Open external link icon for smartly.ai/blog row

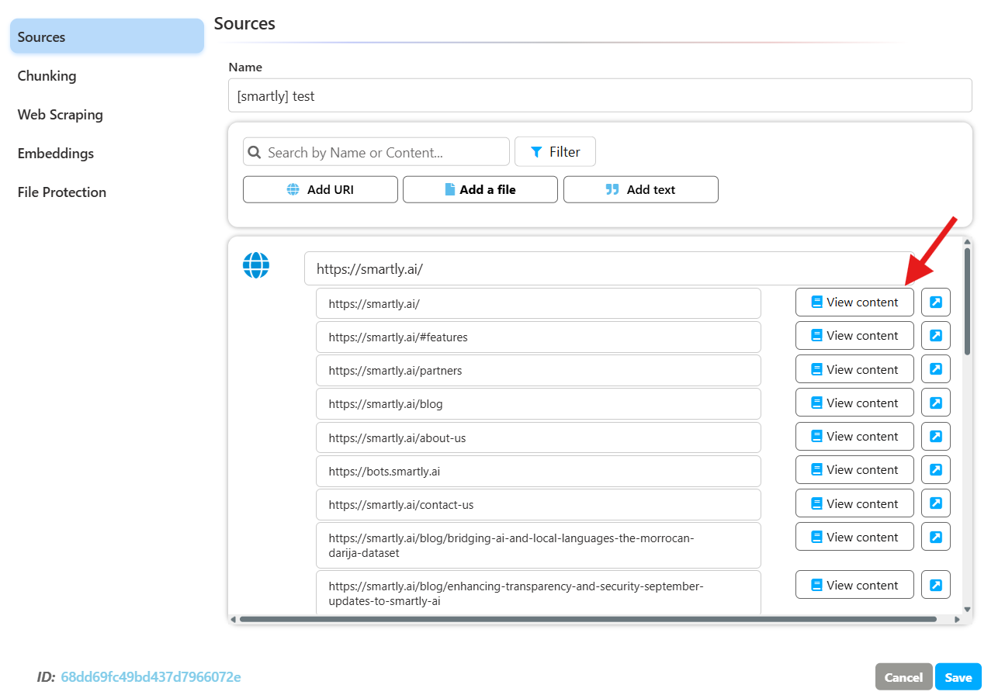[935, 403]
